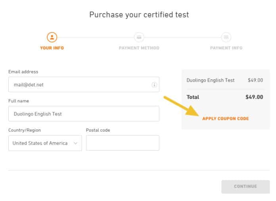Focus the Email address input field
Viewport: 276px width, 201px height.
coord(79,84)
